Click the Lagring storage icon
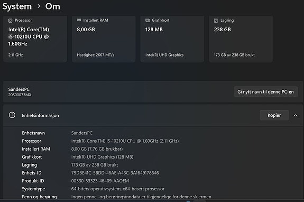Image resolution: width=304 pixels, height=202 pixels. click(216, 21)
